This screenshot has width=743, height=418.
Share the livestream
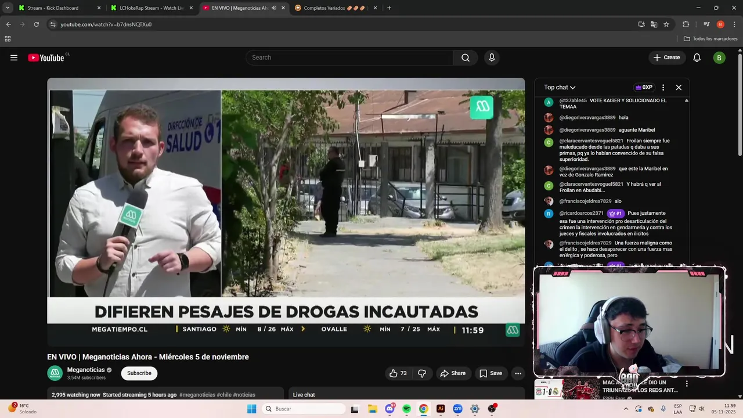coord(453,373)
